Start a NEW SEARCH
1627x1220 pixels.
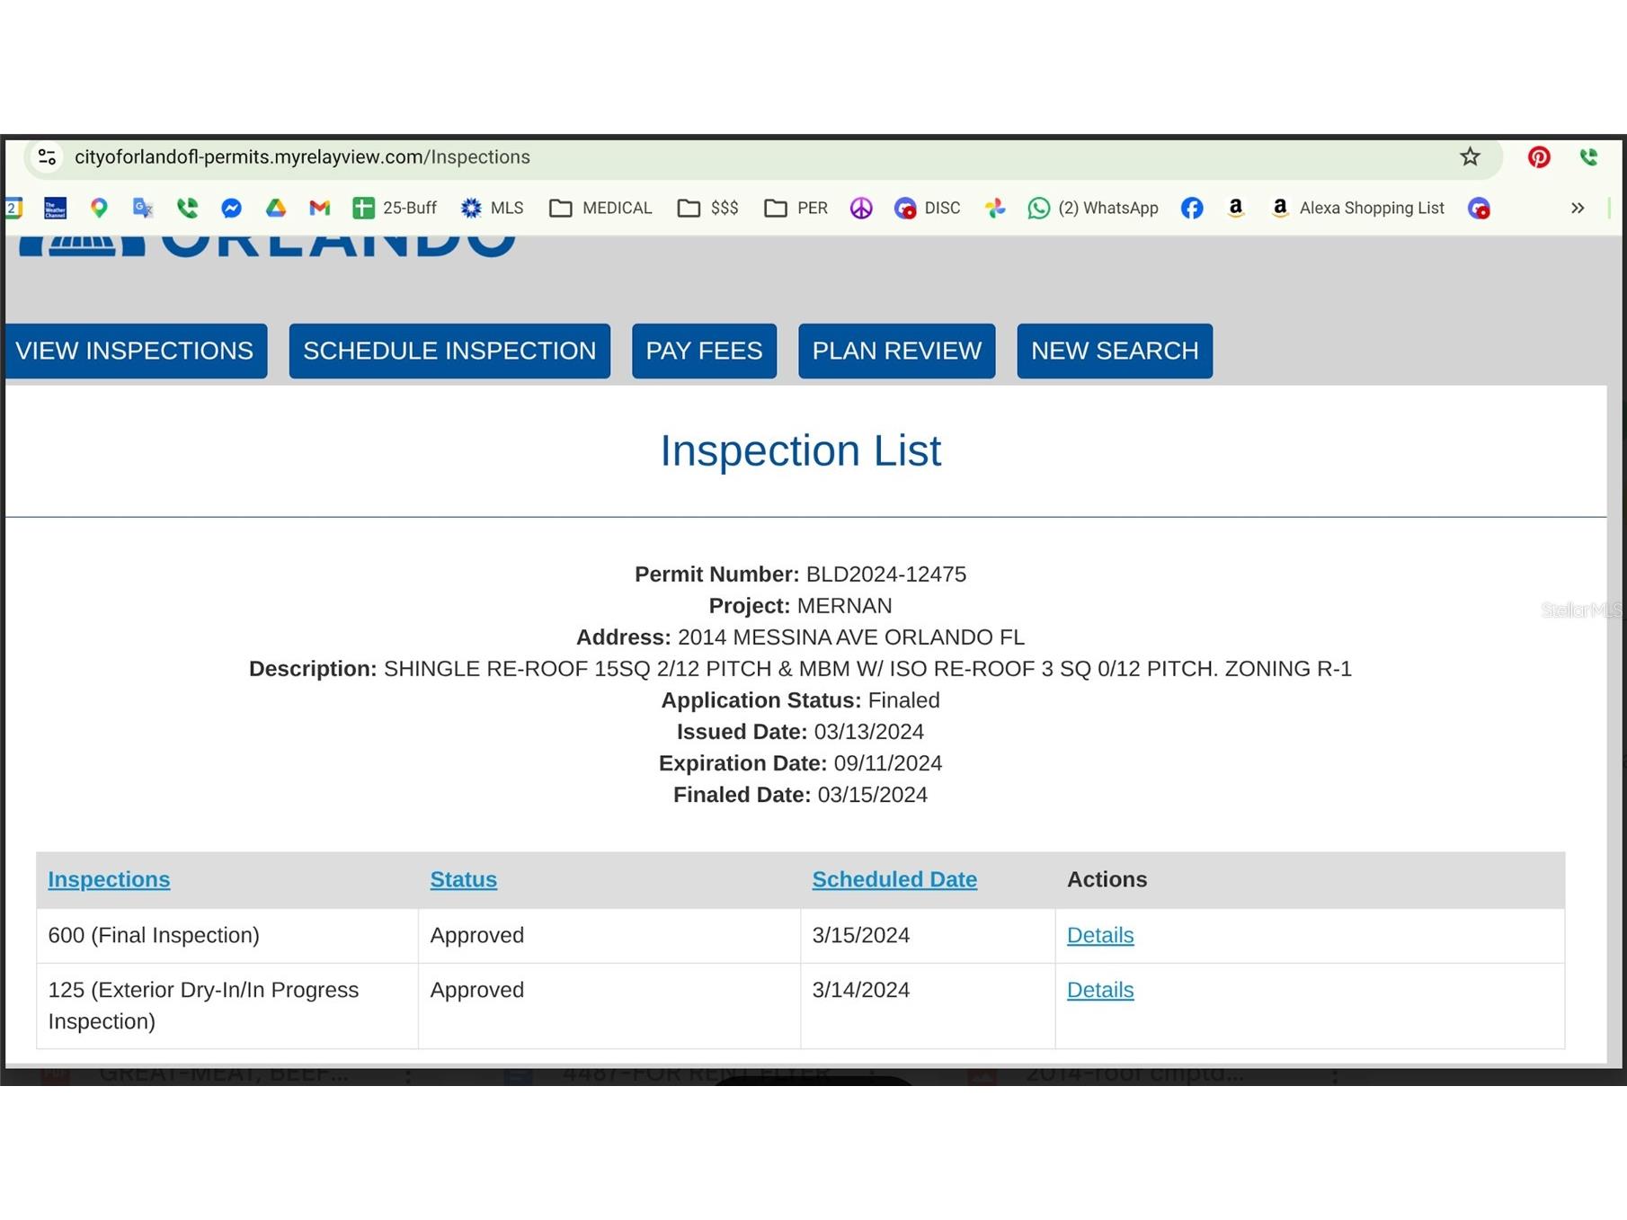[1115, 351]
